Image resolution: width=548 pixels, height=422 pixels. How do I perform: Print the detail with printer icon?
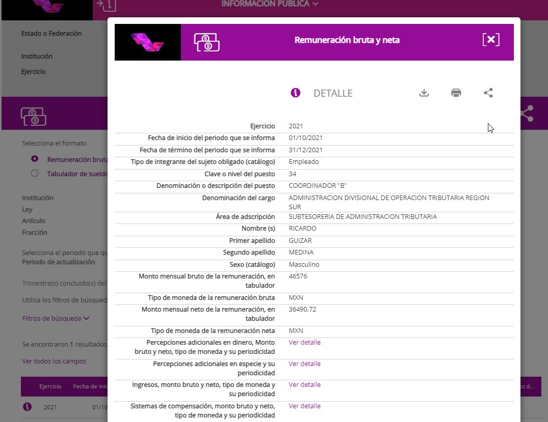pyautogui.click(x=456, y=93)
